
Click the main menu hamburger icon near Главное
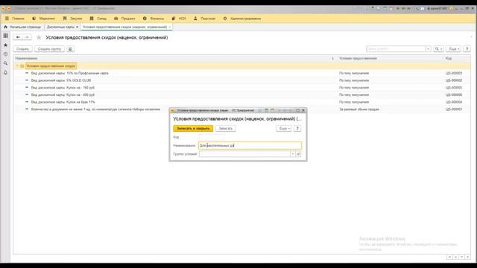tap(7, 19)
